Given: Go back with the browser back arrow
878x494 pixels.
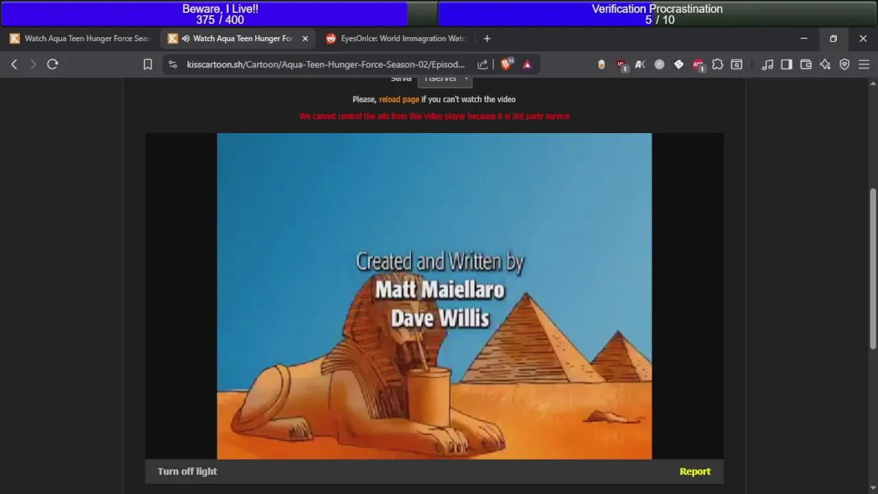Looking at the screenshot, I should pyautogui.click(x=14, y=64).
